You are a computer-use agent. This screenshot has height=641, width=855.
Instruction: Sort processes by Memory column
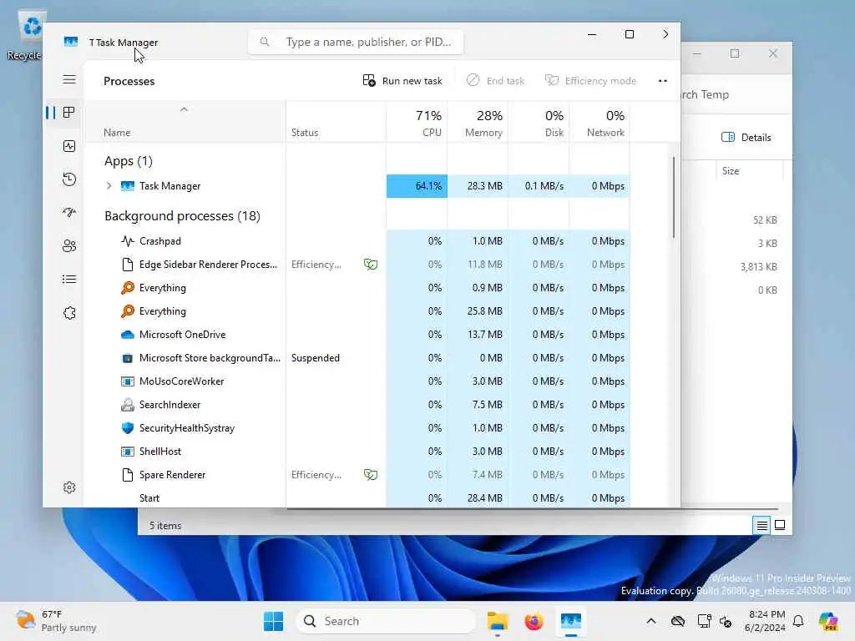pos(478,124)
